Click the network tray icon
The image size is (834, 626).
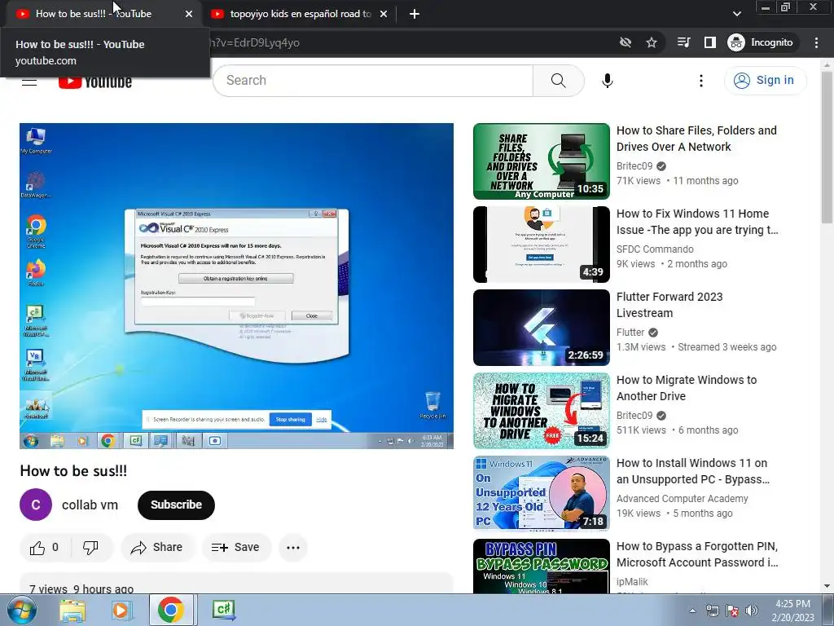[x=712, y=611]
